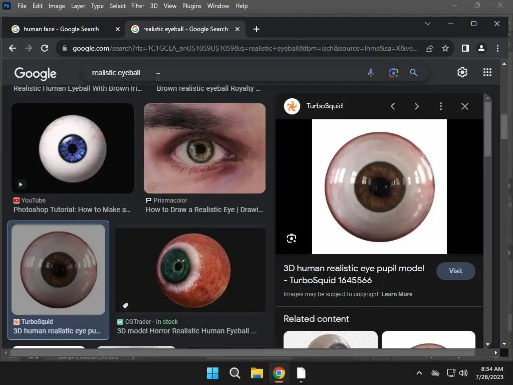This screenshot has height=385, width=513.
Task: Switch to realistic eyeball Google Search tab
Action: pyautogui.click(x=185, y=29)
